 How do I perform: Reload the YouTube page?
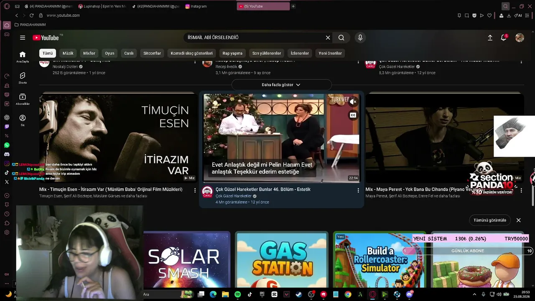(x=31, y=15)
